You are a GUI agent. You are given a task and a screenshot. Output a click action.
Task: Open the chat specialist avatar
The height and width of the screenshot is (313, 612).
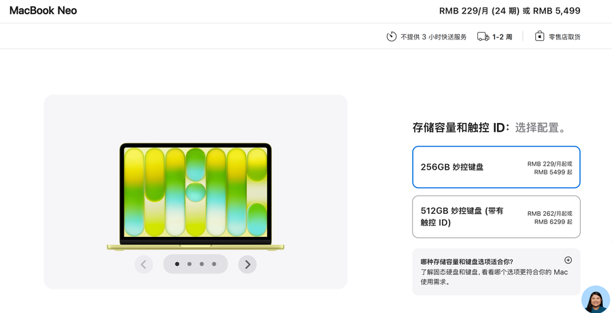pyautogui.click(x=596, y=300)
